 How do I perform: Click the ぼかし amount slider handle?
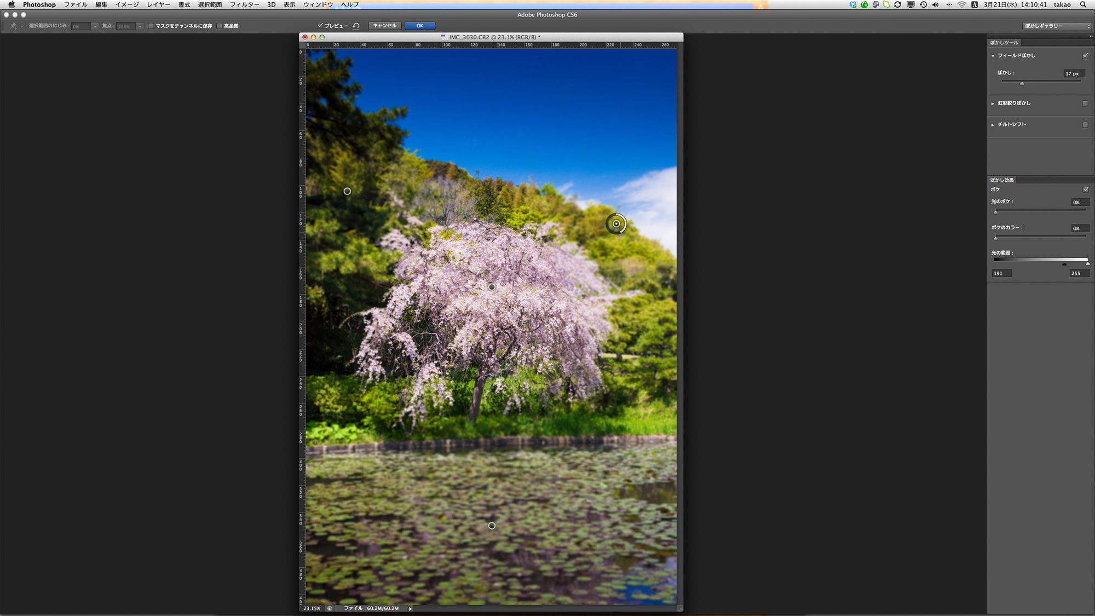pyautogui.click(x=1022, y=83)
